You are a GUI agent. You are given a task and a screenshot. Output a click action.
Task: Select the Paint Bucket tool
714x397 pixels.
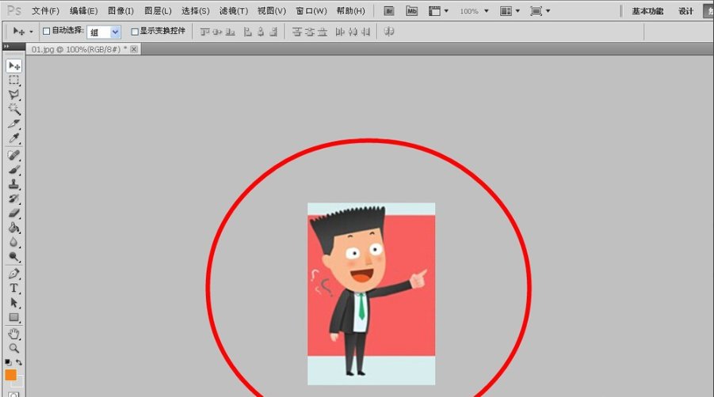click(x=13, y=228)
